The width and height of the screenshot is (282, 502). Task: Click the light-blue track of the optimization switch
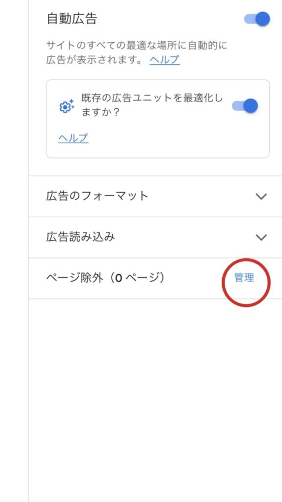point(237,106)
